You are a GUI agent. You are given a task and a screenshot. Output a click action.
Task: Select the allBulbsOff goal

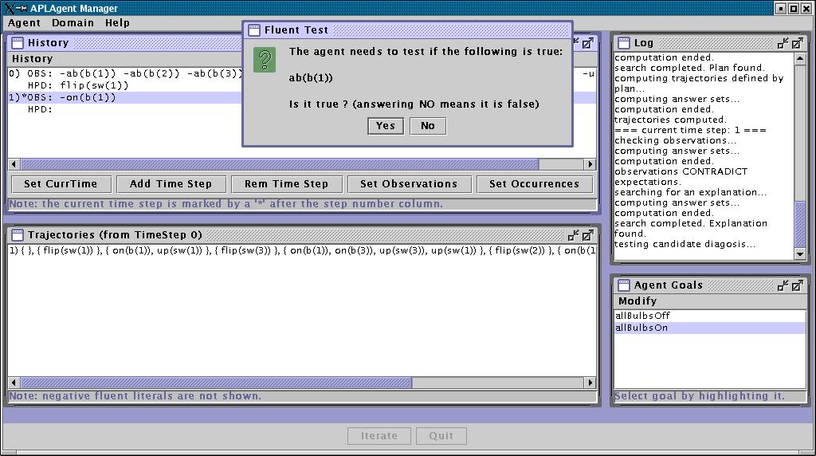643,316
